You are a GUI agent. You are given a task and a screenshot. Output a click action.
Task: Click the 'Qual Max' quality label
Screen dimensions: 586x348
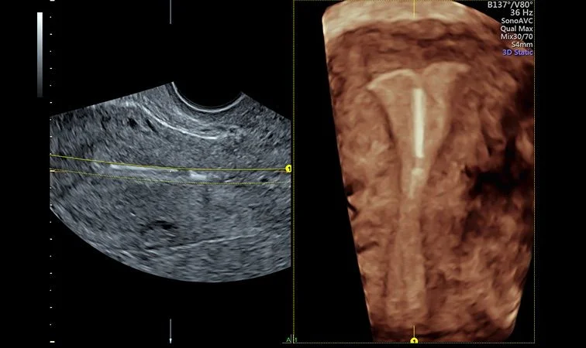(517, 29)
